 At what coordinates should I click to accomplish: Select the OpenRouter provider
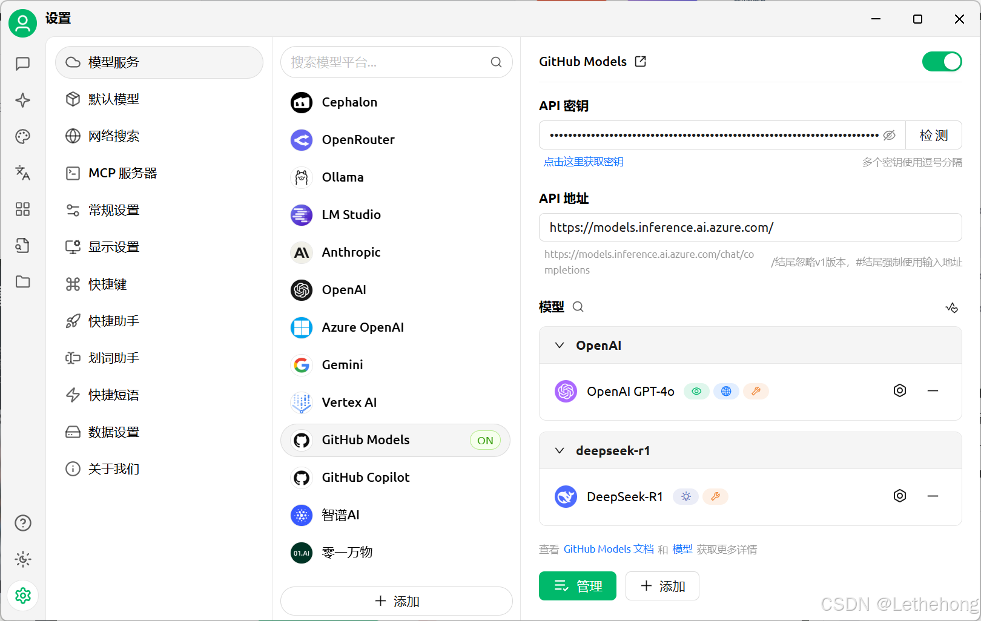395,140
